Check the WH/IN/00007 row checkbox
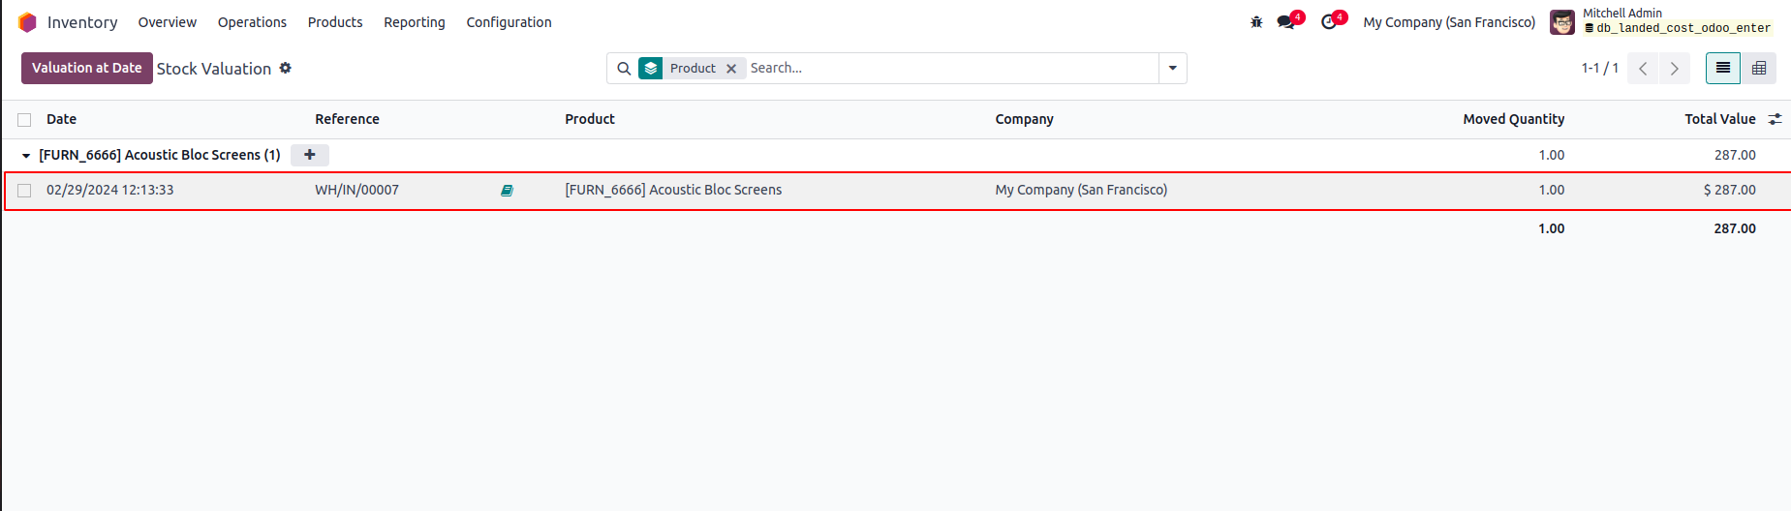Image resolution: width=1791 pixels, height=511 pixels. coord(24,191)
